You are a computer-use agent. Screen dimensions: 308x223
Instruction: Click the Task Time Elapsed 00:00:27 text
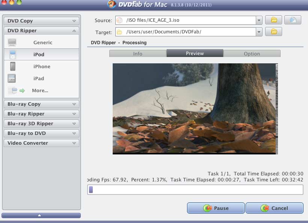205,180
